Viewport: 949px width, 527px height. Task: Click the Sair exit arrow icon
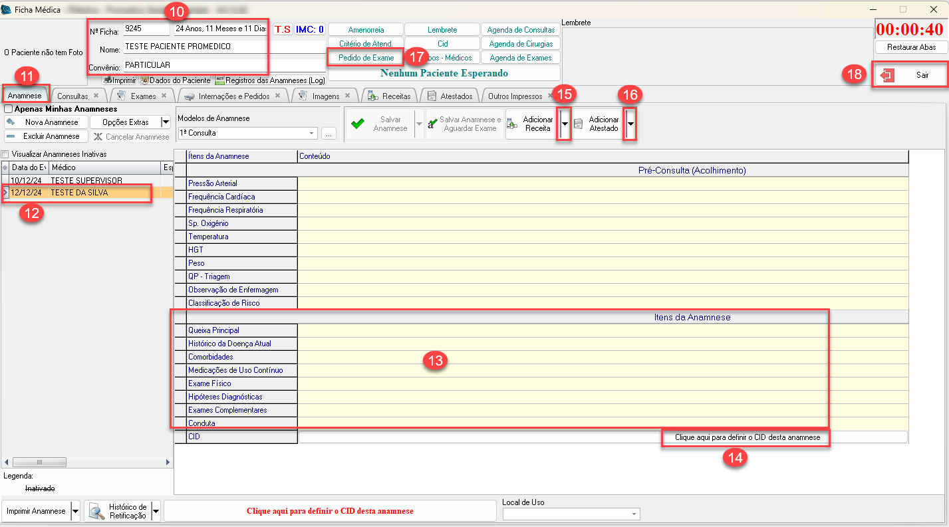(x=886, y=75)
